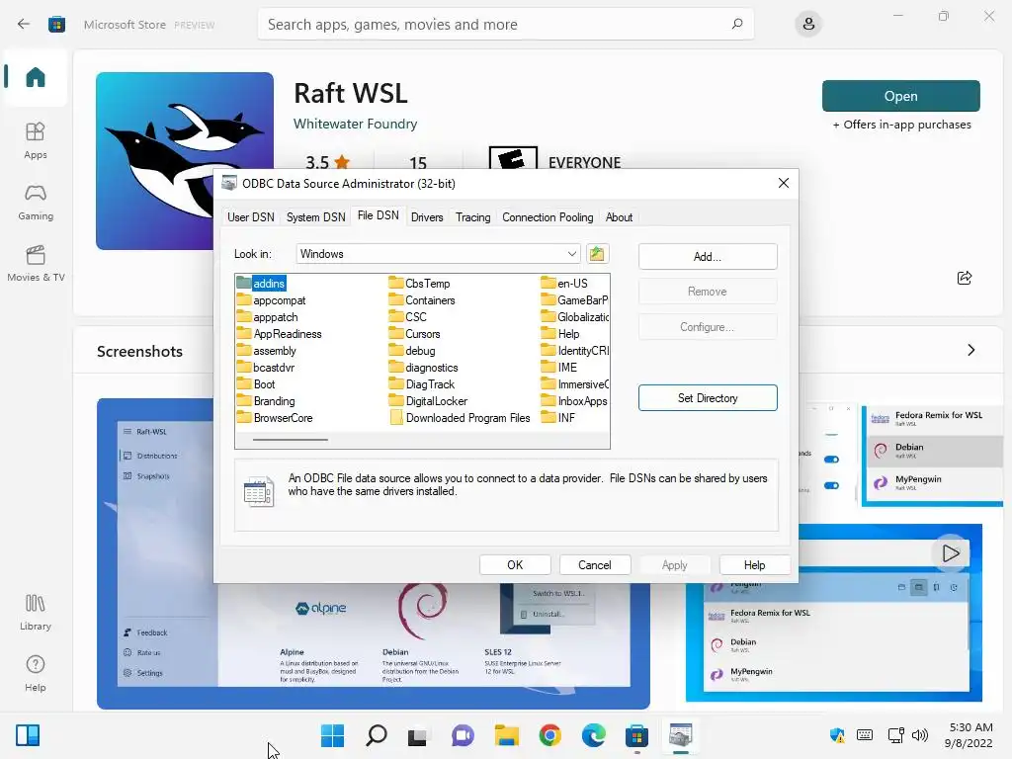The width and height of the screenshot is (1012, 759).
Task: Select the CbsTemp folder
Action: [x=419, y=284]
